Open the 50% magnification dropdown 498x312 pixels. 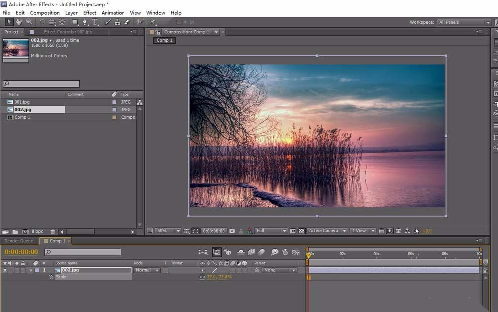[x=168, y=231]
